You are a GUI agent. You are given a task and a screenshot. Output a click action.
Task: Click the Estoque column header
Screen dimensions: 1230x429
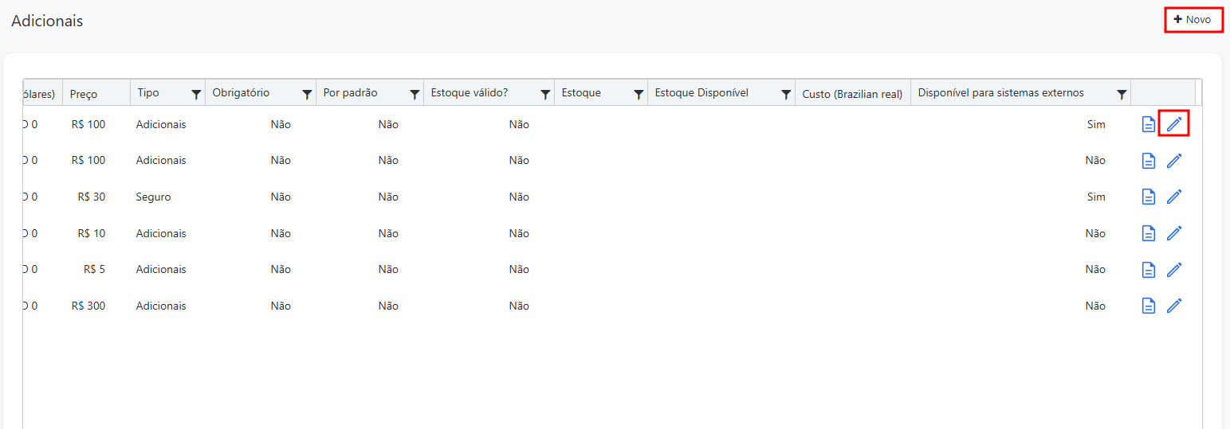(x=581, y=93)
